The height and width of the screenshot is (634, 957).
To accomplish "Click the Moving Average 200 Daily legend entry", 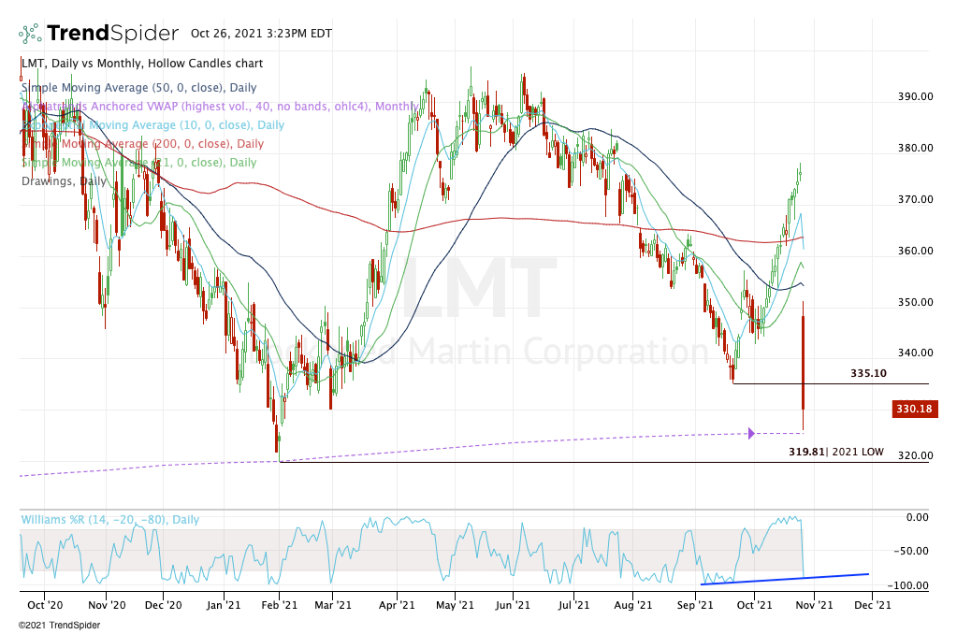I will tap(143, 144).
